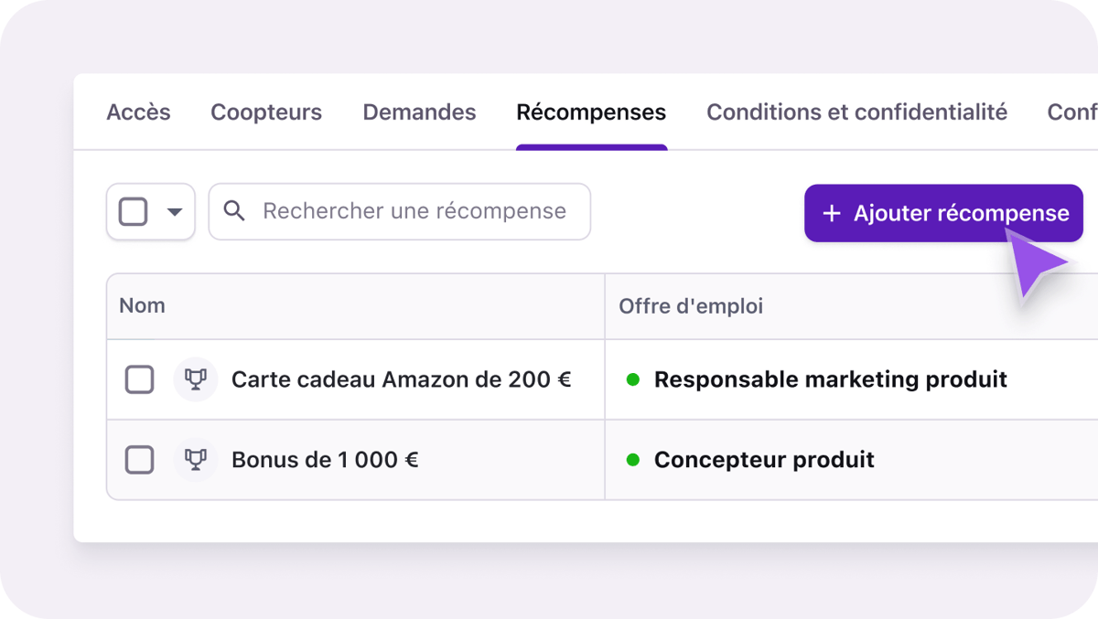The width and height of the screenshot is (1098, 619).
Task: Open the Responsable marketing produit job offer
Action: click(x=830, y=379)
